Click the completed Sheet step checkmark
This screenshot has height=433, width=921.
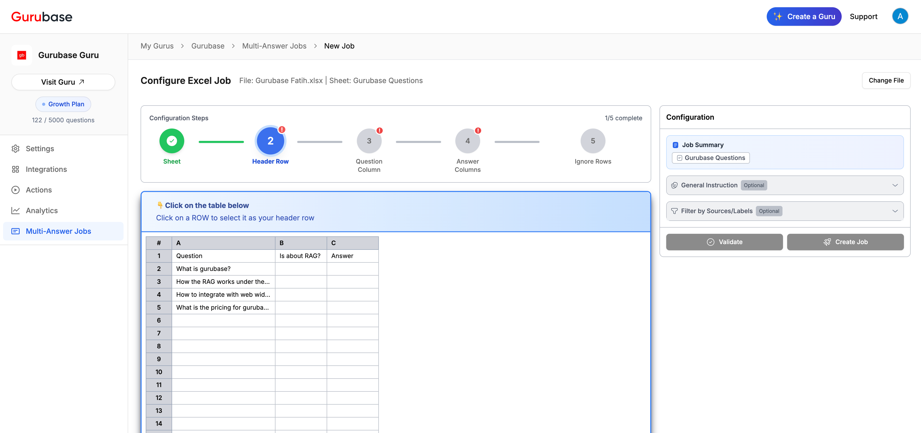172,141
